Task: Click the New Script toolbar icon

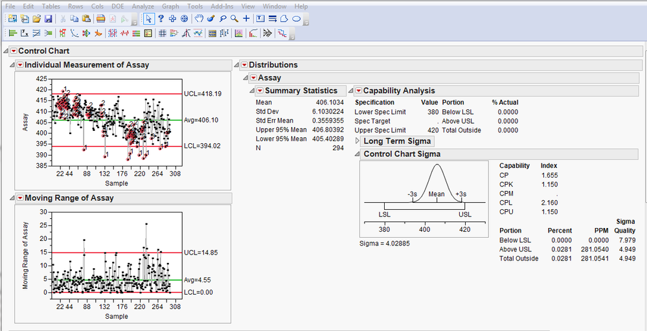Action: coord(25,19)
